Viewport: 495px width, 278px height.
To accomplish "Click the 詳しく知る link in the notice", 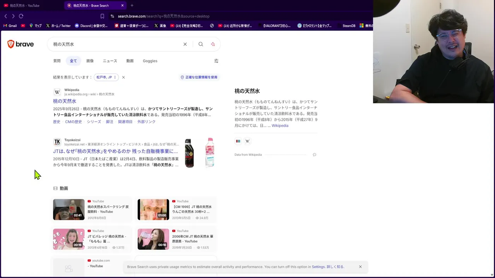I will point(335,267).
